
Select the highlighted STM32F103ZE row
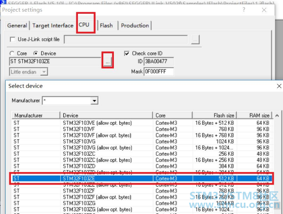coord(142,178)
